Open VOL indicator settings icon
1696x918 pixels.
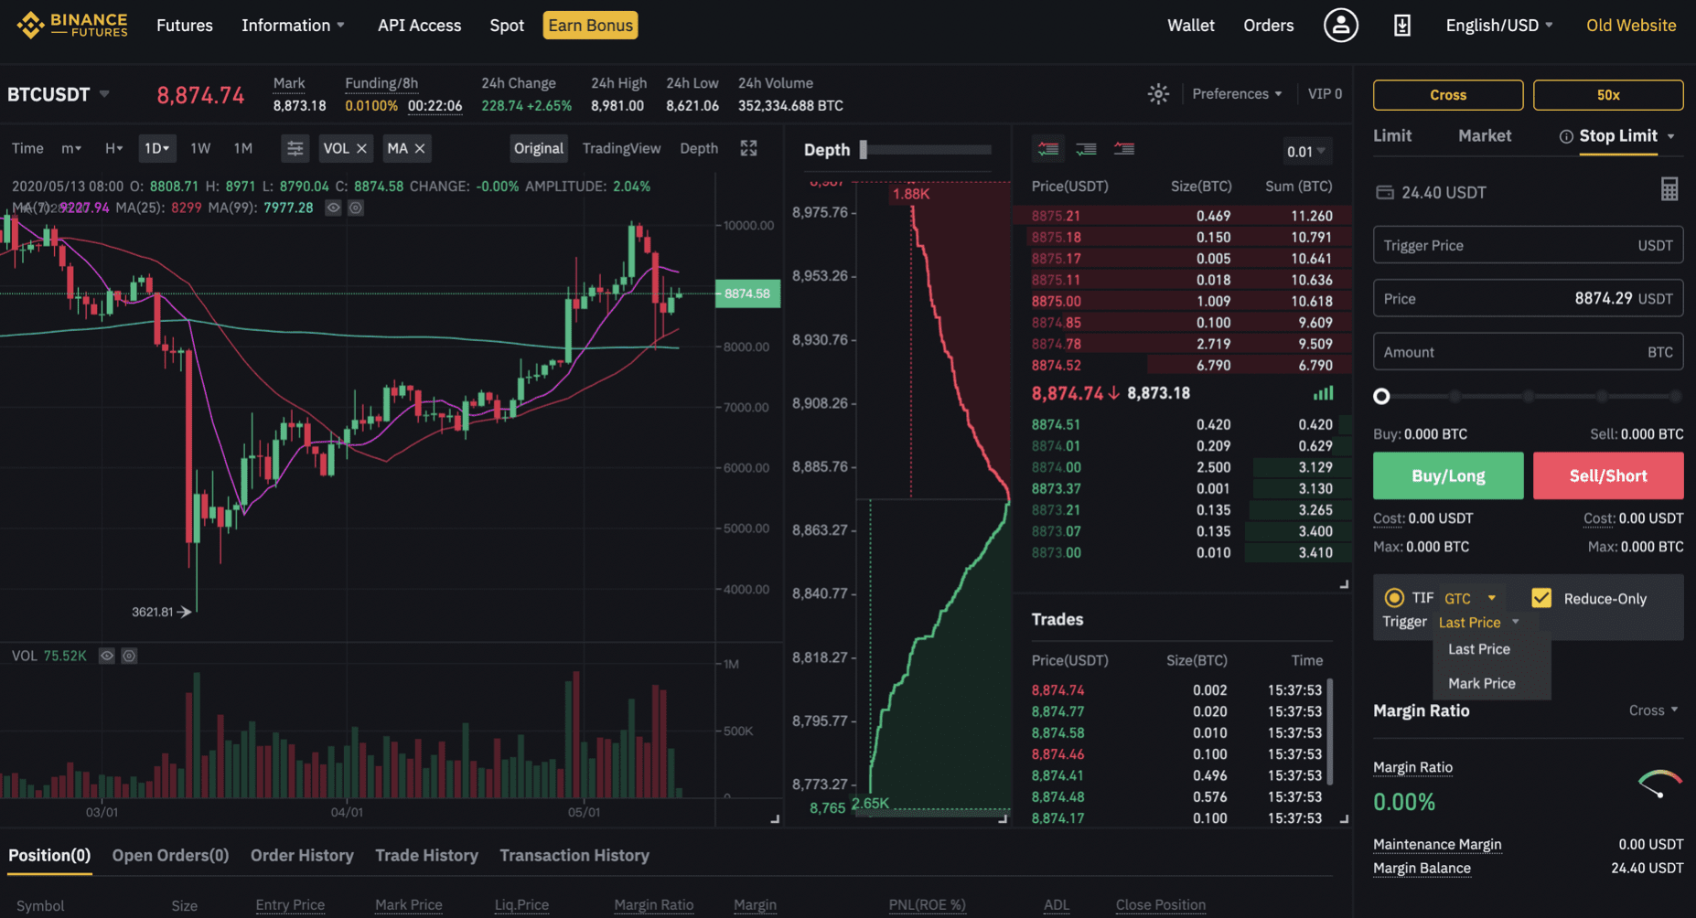(x=129, y=656)
